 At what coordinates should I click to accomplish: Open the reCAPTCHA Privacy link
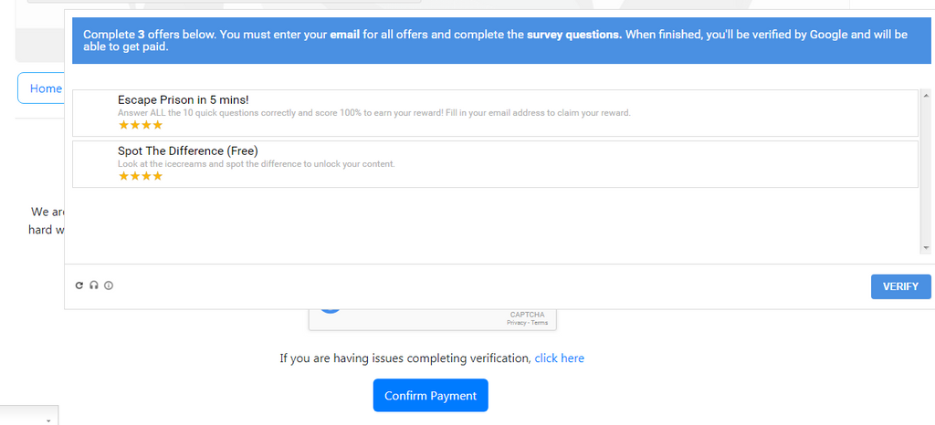coord(517,323)
